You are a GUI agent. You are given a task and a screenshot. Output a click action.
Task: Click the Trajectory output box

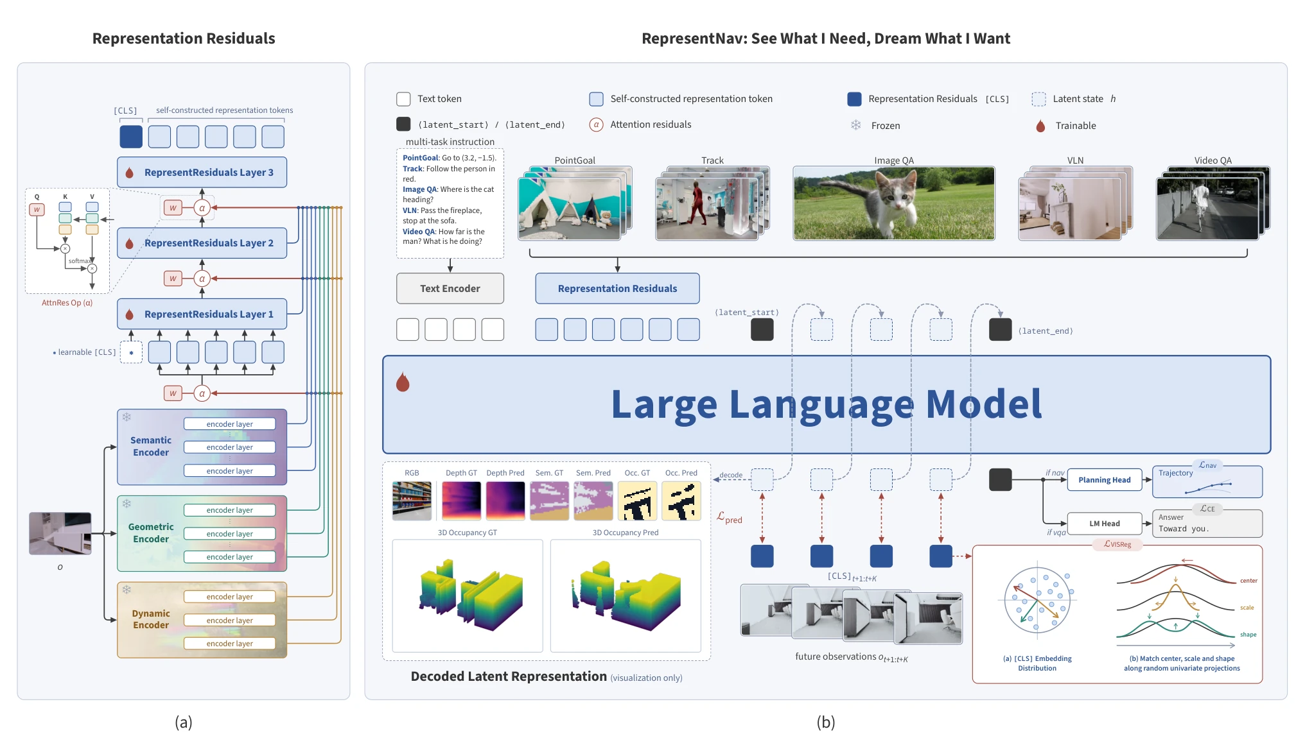point(1207,481)
